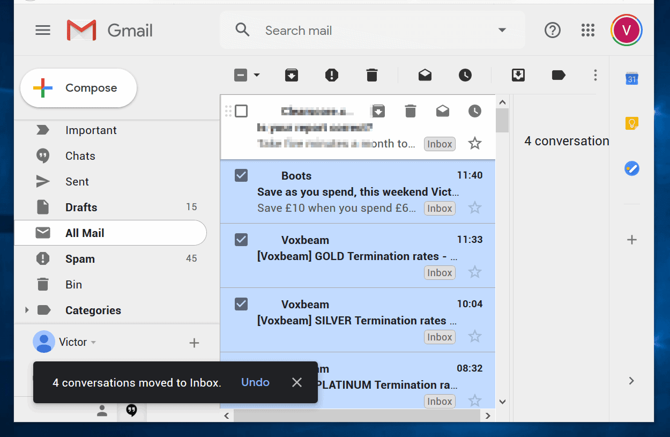Open Google Calendar from the side panel
This screenshot has height=437, width=670.
[x=631, y=78]
